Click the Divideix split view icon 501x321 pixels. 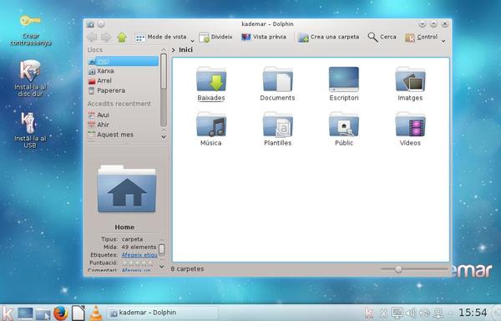click(x=204, y=38)
